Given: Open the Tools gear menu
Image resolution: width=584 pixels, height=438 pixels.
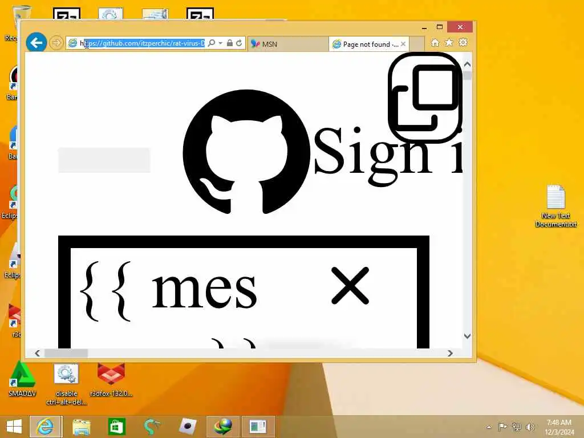Looking at the screenshot, I should pos(463,42).
